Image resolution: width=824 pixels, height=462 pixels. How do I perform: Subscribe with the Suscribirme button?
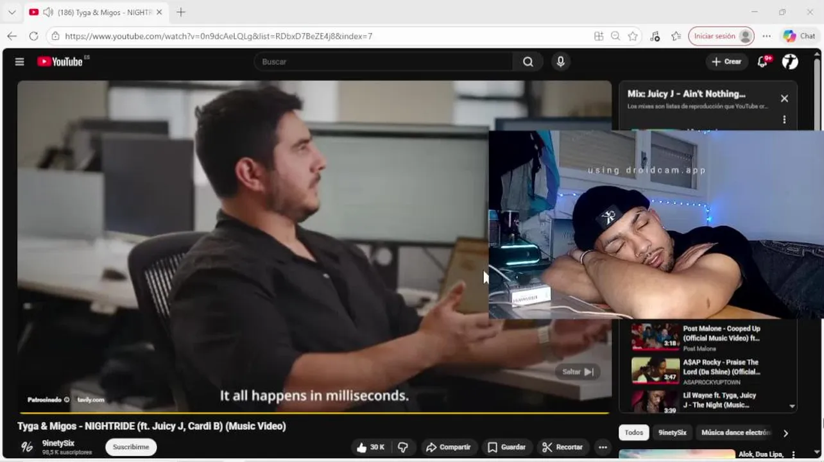pos(131,447)
